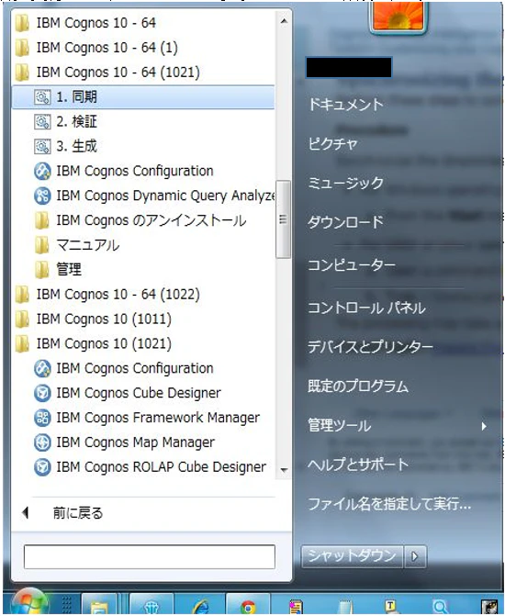The image size is (505, 616).
Task: Open ヘルプとサポート
Action: (358, 465)
